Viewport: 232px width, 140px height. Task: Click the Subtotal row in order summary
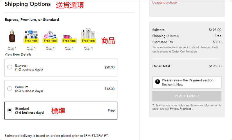pos(187,30)
